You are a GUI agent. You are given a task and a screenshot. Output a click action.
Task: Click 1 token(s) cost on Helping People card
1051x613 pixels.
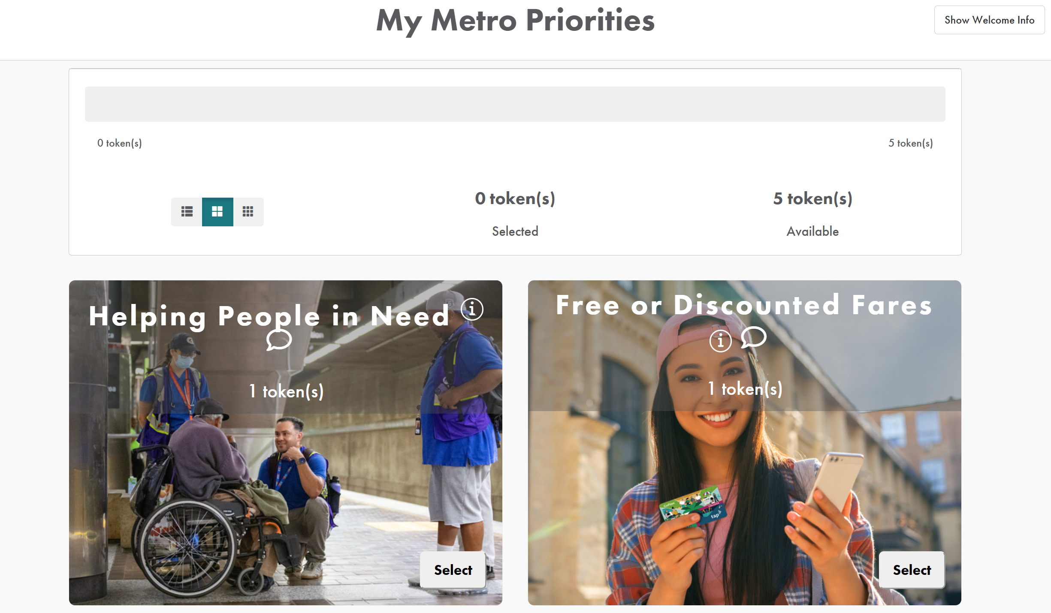coord(286,391)
